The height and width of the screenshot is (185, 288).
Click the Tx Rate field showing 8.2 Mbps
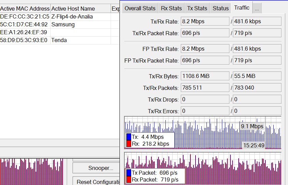coord(205,22)
